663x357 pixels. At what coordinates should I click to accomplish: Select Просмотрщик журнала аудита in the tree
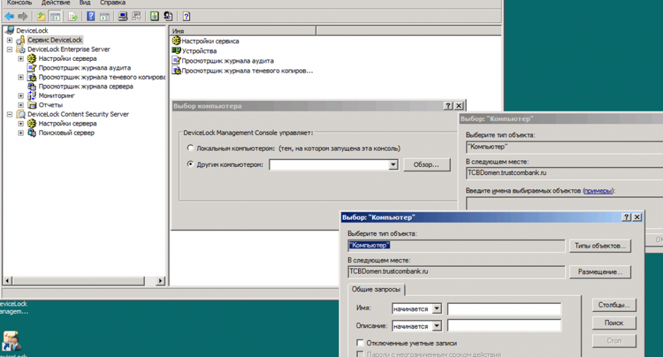[x=85, y=68]
